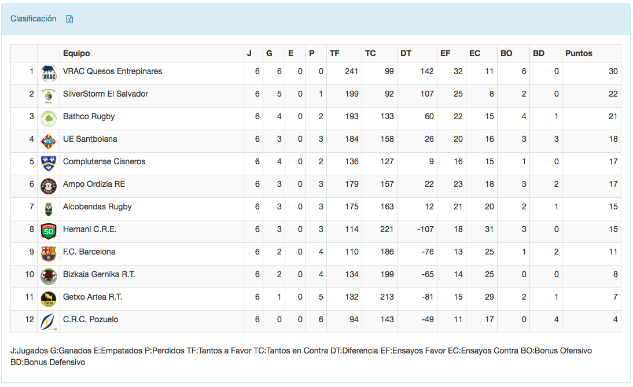Click the Ampo Ordizia RE round logo
The width and height of the screenshot is (633, 387).
tap(49, 187)
